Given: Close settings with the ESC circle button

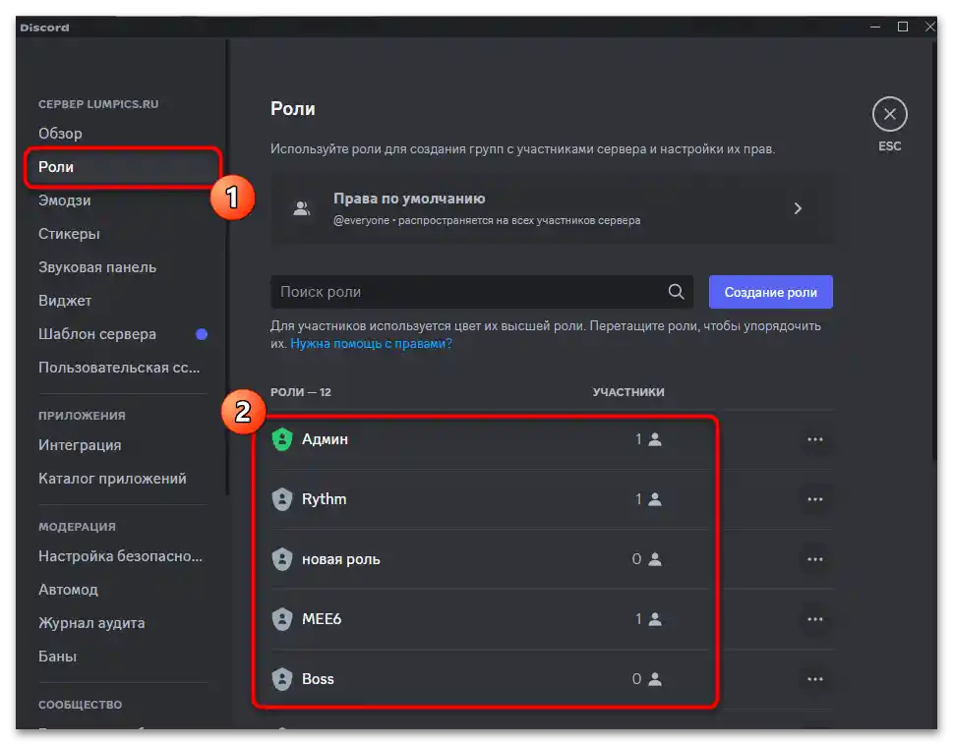Looking at the screenshot, I should (890, 114).
